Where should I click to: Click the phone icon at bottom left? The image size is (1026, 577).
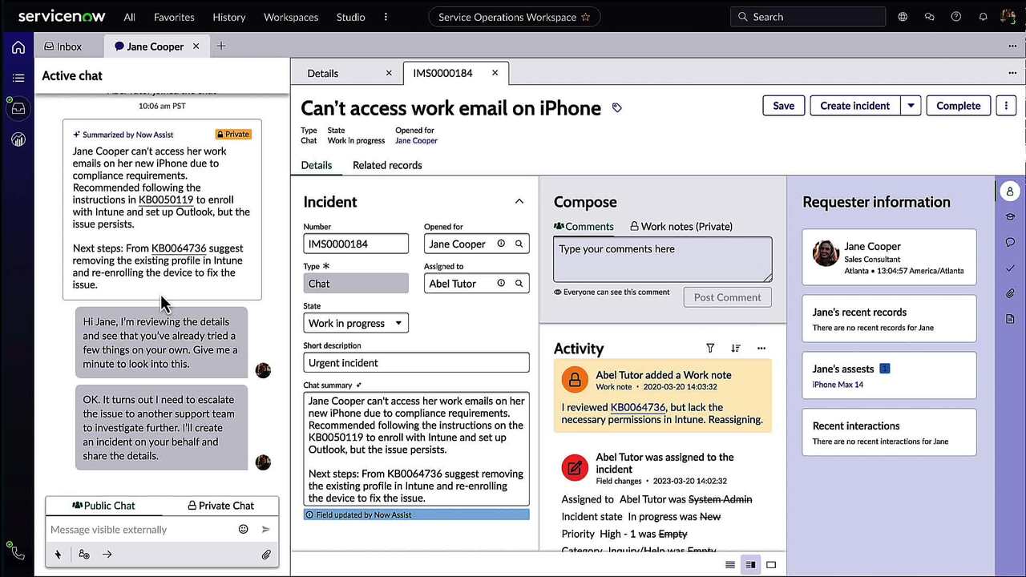click(16, 551)
